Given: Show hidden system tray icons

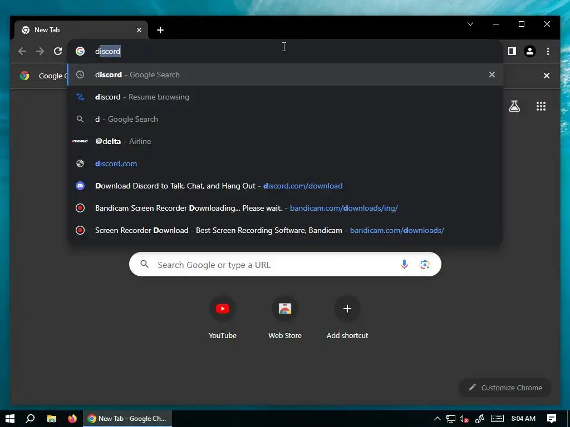Looking at the screenshot, I should pos(438,419).
